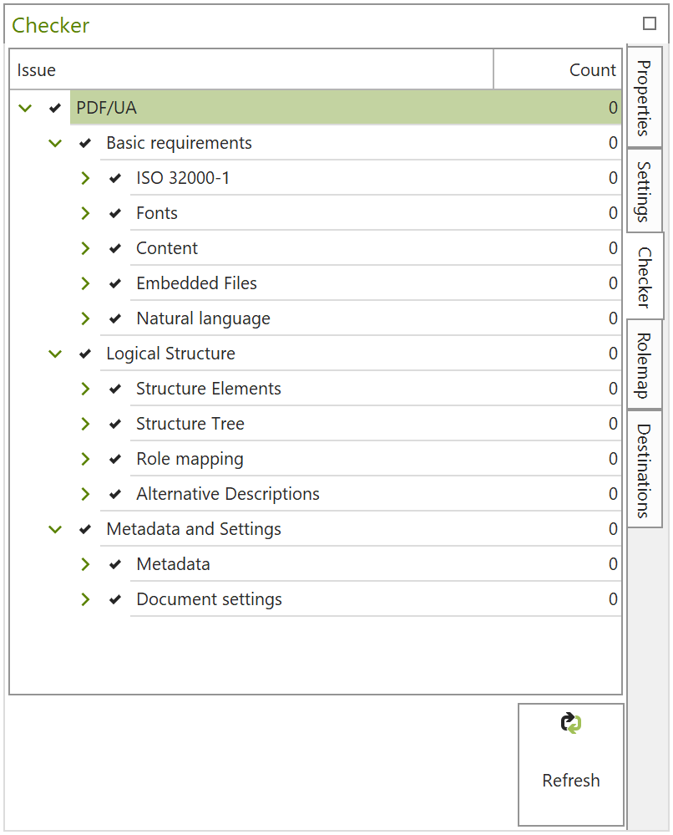The height and width of the screenshot is (835, 673).
Task: Open the Rolemap tab
Action: pyautogui.click(x=642, y=363)
